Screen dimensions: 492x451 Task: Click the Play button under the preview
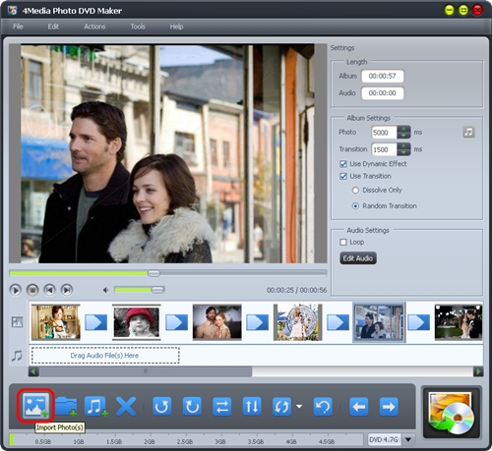point(15,290)
